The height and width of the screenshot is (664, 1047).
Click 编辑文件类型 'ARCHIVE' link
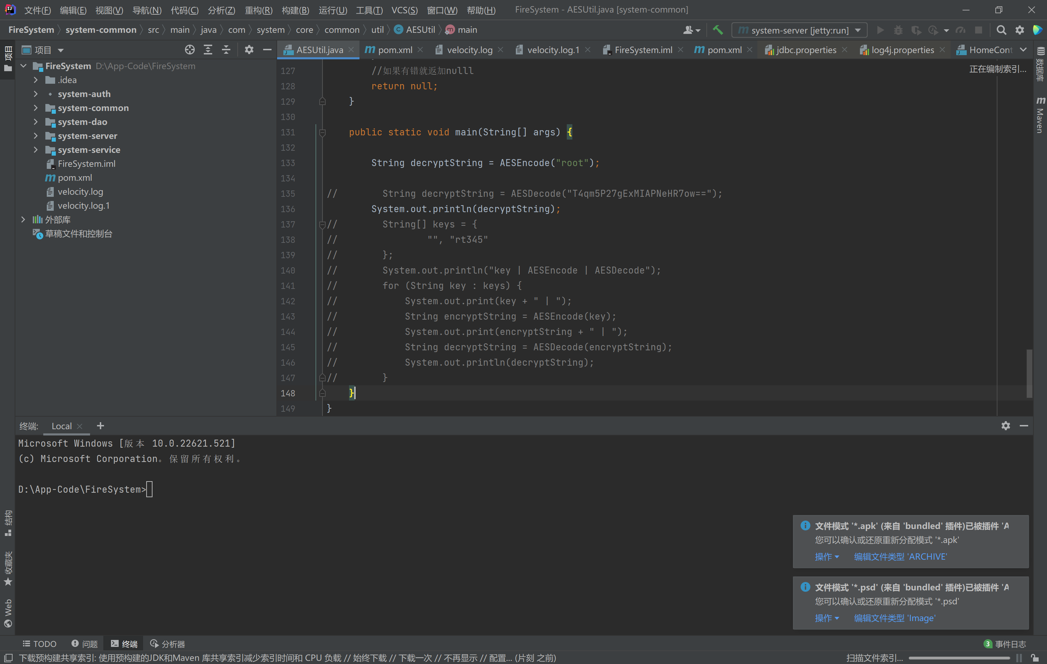(x=900, y=557)
